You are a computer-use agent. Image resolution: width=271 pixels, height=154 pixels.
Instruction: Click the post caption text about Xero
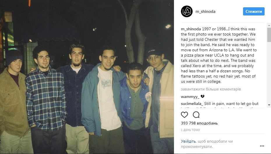[x=219, y=55]
